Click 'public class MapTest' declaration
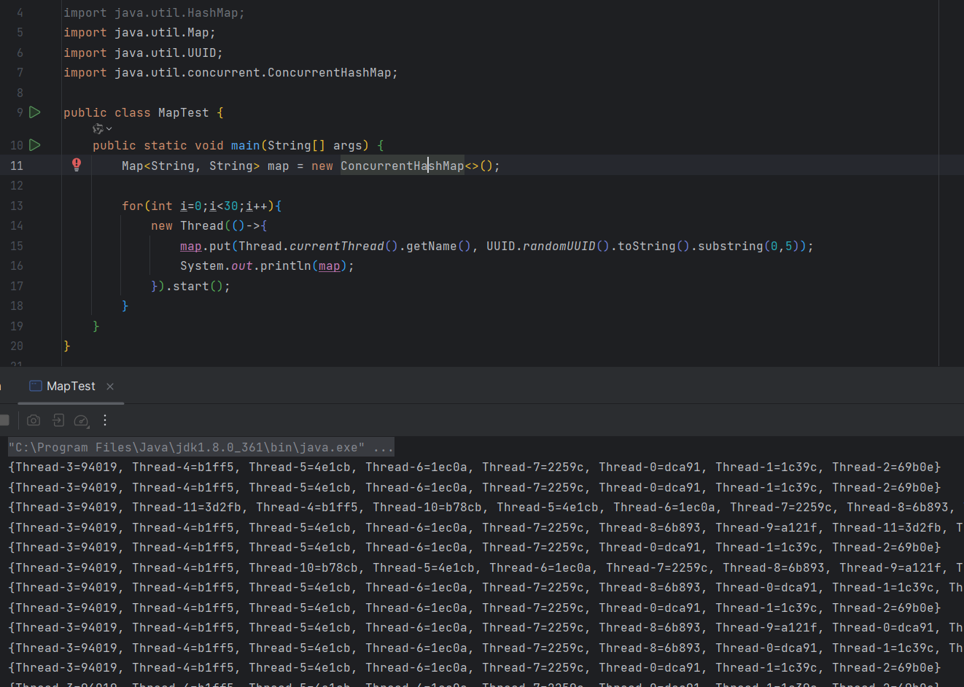964x687 pixels. tap(136, 112)
